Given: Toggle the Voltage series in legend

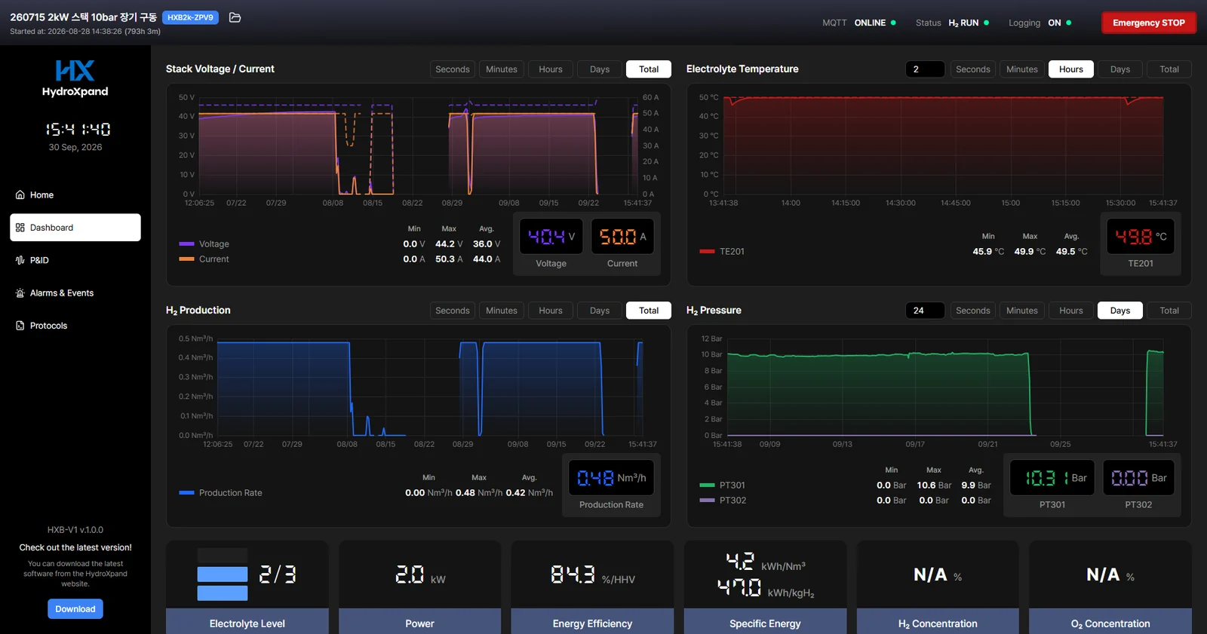Looking at the screenshot, I should [204, 244].
